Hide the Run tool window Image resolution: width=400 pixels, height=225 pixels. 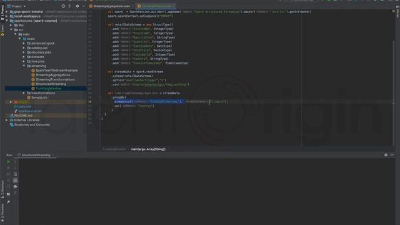(392, 155)
